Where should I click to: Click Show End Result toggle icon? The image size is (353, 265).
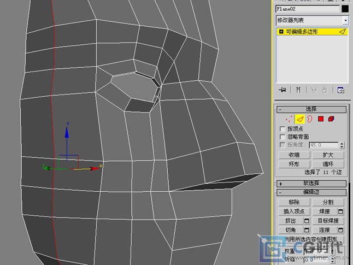point(298,90)
